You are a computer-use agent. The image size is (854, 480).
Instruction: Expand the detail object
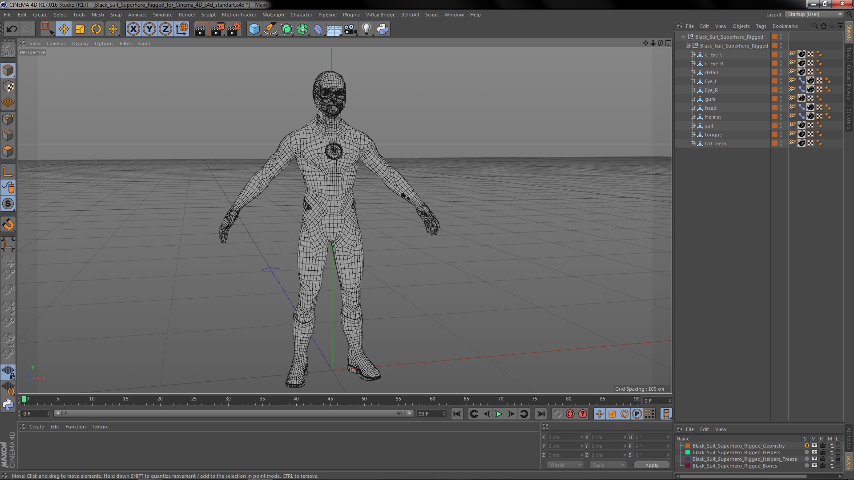(x=693, y=72)
